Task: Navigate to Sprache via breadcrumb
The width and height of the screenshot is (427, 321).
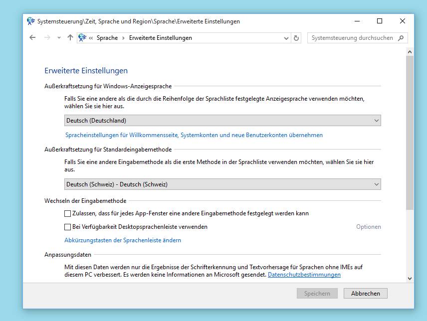Action: point(107,37)
